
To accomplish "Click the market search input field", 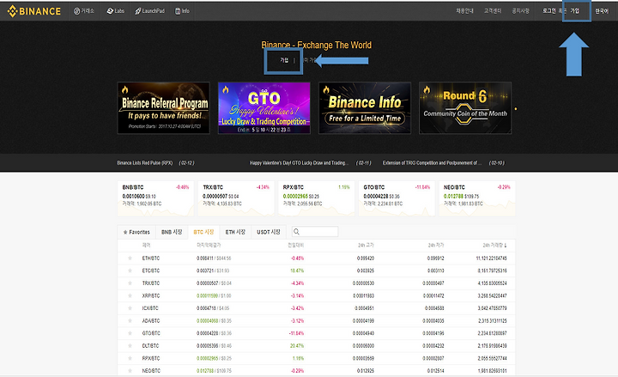I will point(315,232).
